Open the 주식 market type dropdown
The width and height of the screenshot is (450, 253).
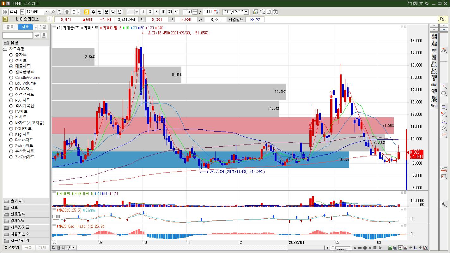(22, 12)
